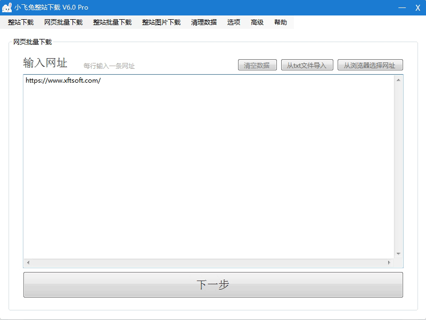Click the horizontal scrollbar left arrow

point(28,263)
